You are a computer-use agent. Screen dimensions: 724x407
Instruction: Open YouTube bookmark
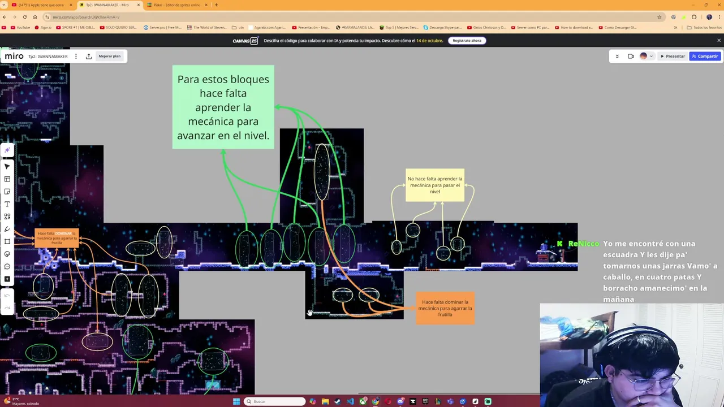coord(20,27)
